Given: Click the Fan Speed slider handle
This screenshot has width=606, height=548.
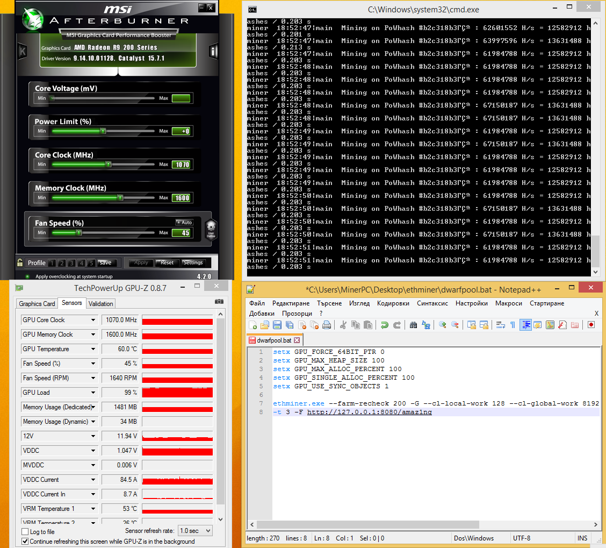Looking at the screenshot, I should [79, 232].
